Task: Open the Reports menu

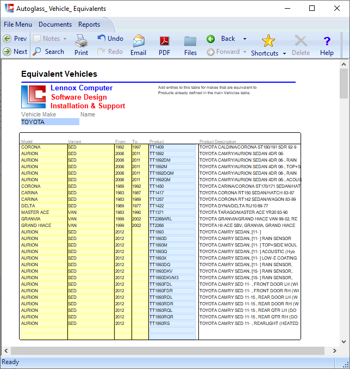Action: coord(89,24)
